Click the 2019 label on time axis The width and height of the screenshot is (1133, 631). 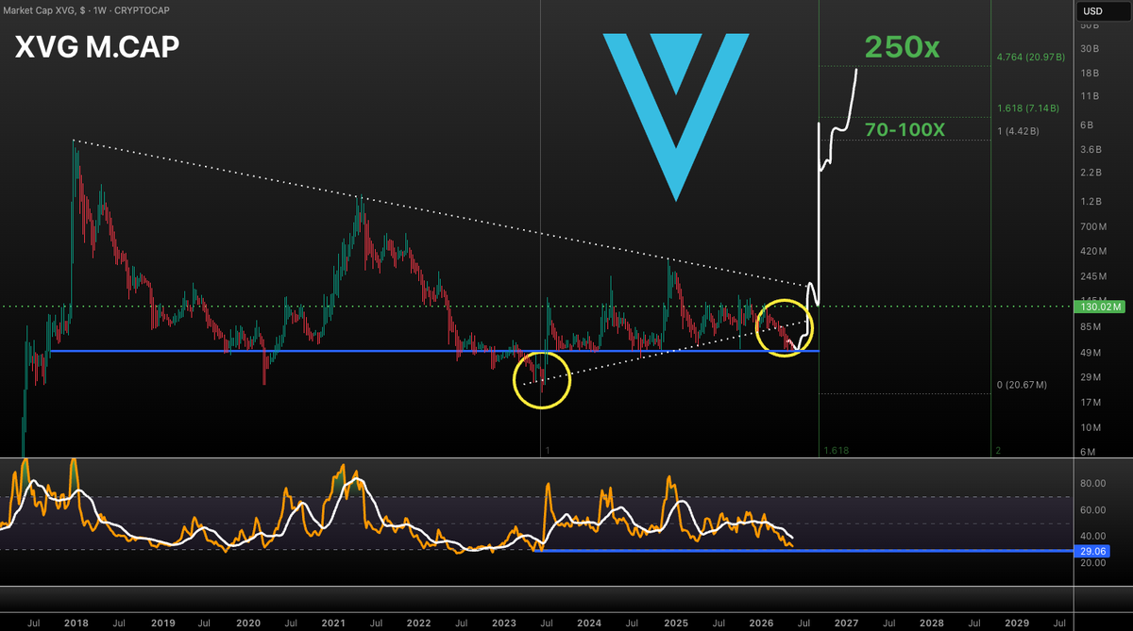[x=162, y=623]
